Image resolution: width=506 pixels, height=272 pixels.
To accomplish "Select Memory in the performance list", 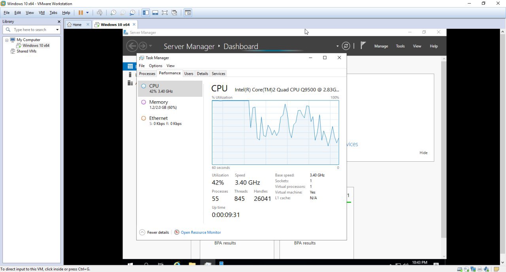I will pos(170,105).
